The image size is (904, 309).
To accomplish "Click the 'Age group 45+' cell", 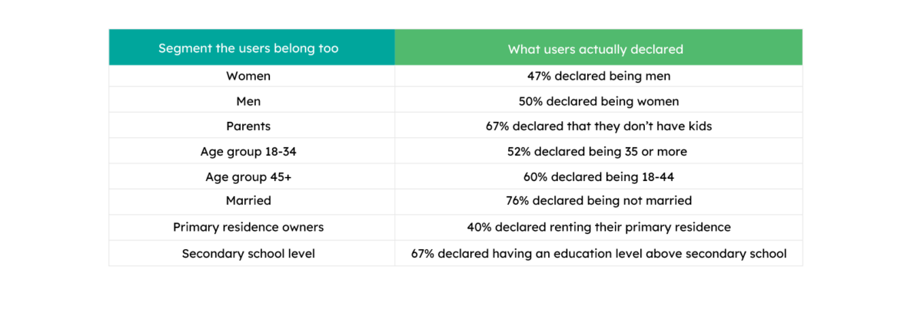I will tap(248, 176).
